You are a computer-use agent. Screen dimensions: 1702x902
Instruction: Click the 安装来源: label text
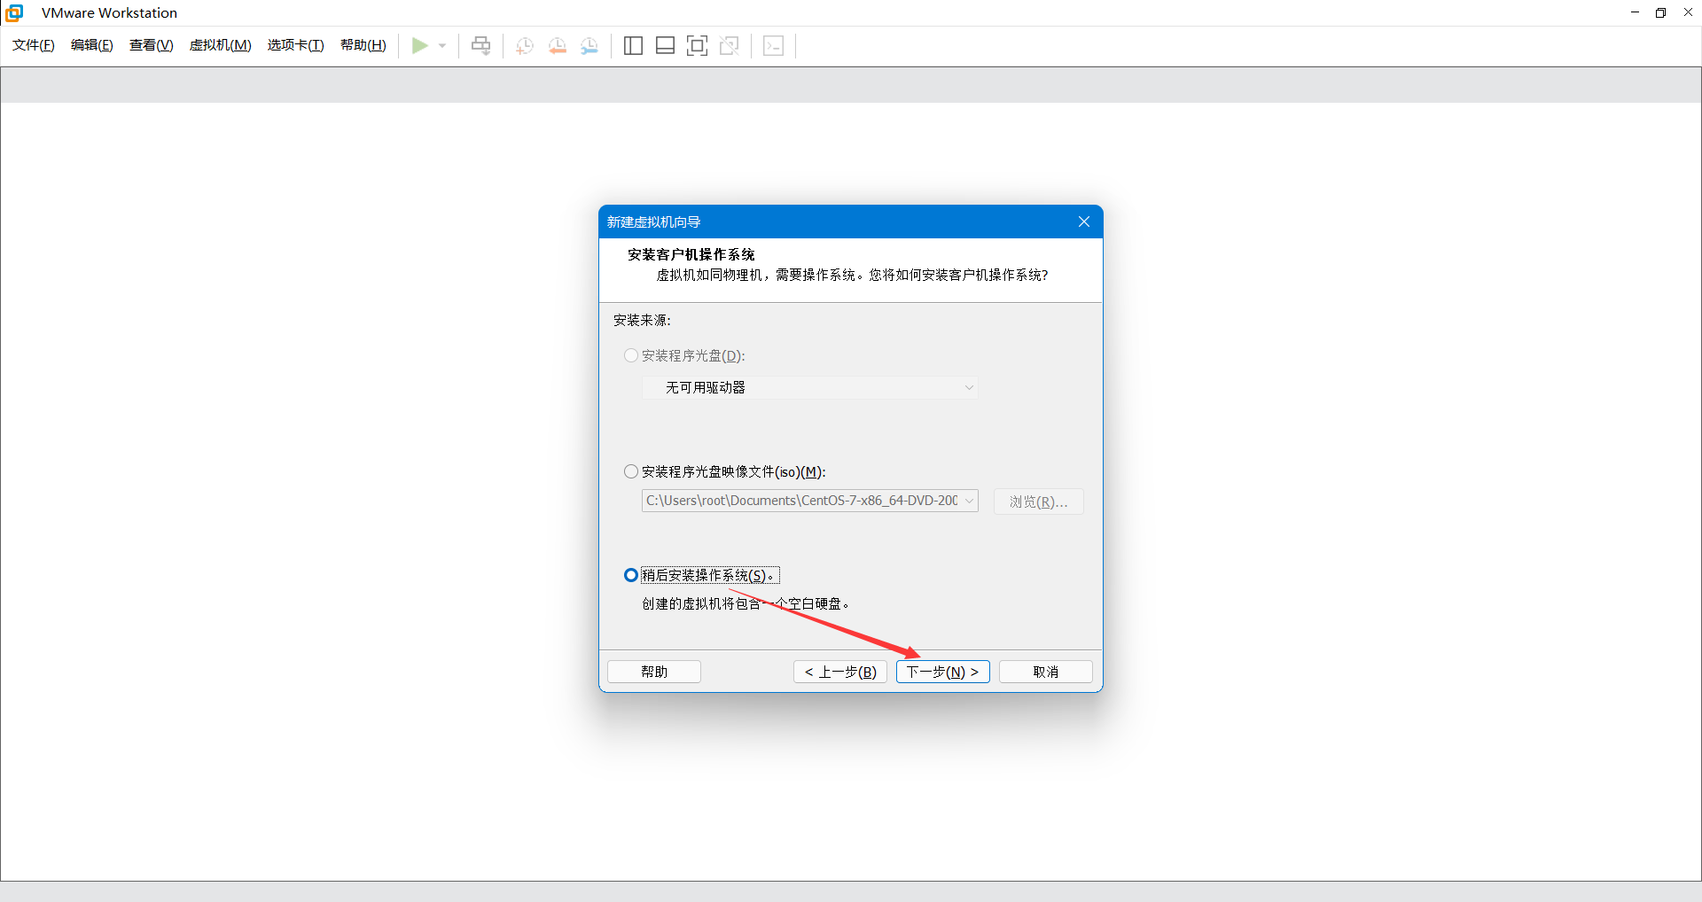[643, 320]
